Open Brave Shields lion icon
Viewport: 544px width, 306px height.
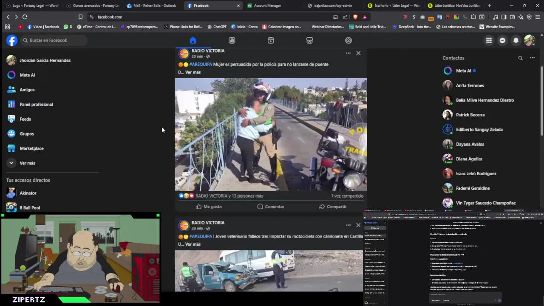355,17
